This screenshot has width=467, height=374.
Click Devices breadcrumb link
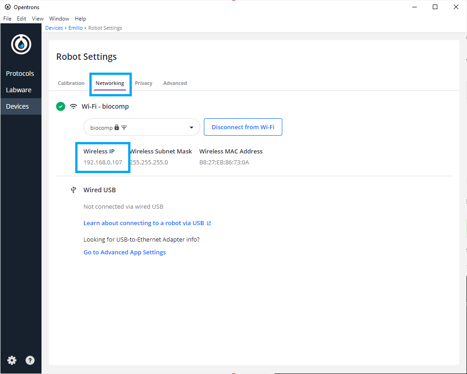coord(54,28)
